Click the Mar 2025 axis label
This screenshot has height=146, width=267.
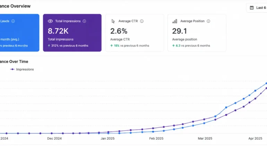point(205,138)
